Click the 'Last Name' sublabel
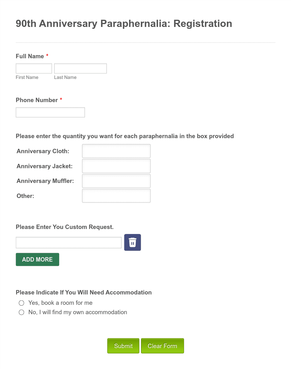The image size is (291, 369). coord(65,77)
